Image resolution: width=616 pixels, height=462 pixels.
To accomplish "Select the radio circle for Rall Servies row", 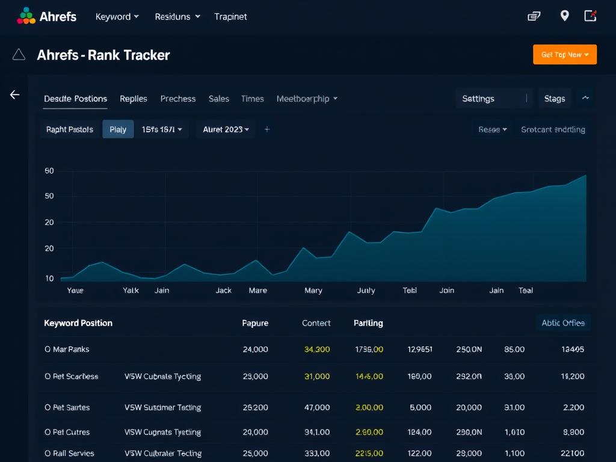I will tap(48, 454).
